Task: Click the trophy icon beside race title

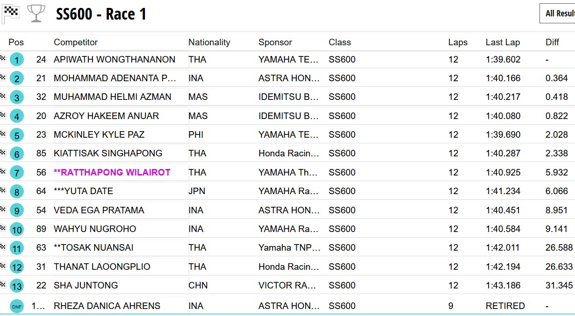Action: coord(36,14)
